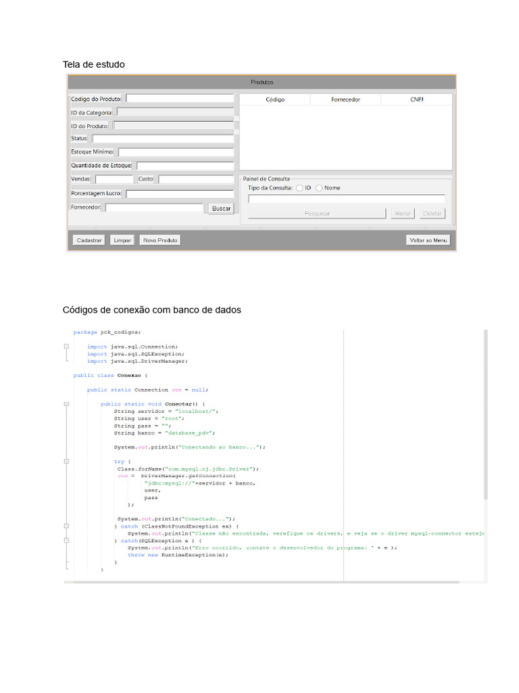The image size is (519, 693).
Task: Click the Alterar button
Action: tap(403, 213)
